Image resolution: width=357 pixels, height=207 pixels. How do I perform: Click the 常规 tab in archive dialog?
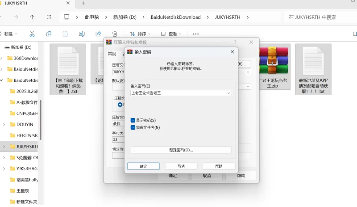112,54
